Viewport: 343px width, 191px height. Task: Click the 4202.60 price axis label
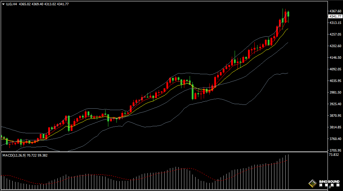tap(335, 46)
